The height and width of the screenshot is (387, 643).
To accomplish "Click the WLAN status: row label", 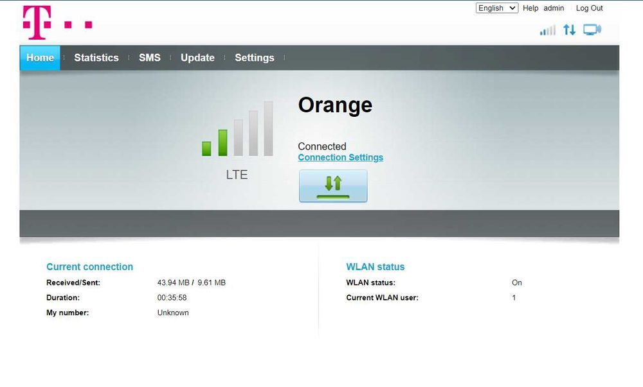I will (x=371, y=282).
